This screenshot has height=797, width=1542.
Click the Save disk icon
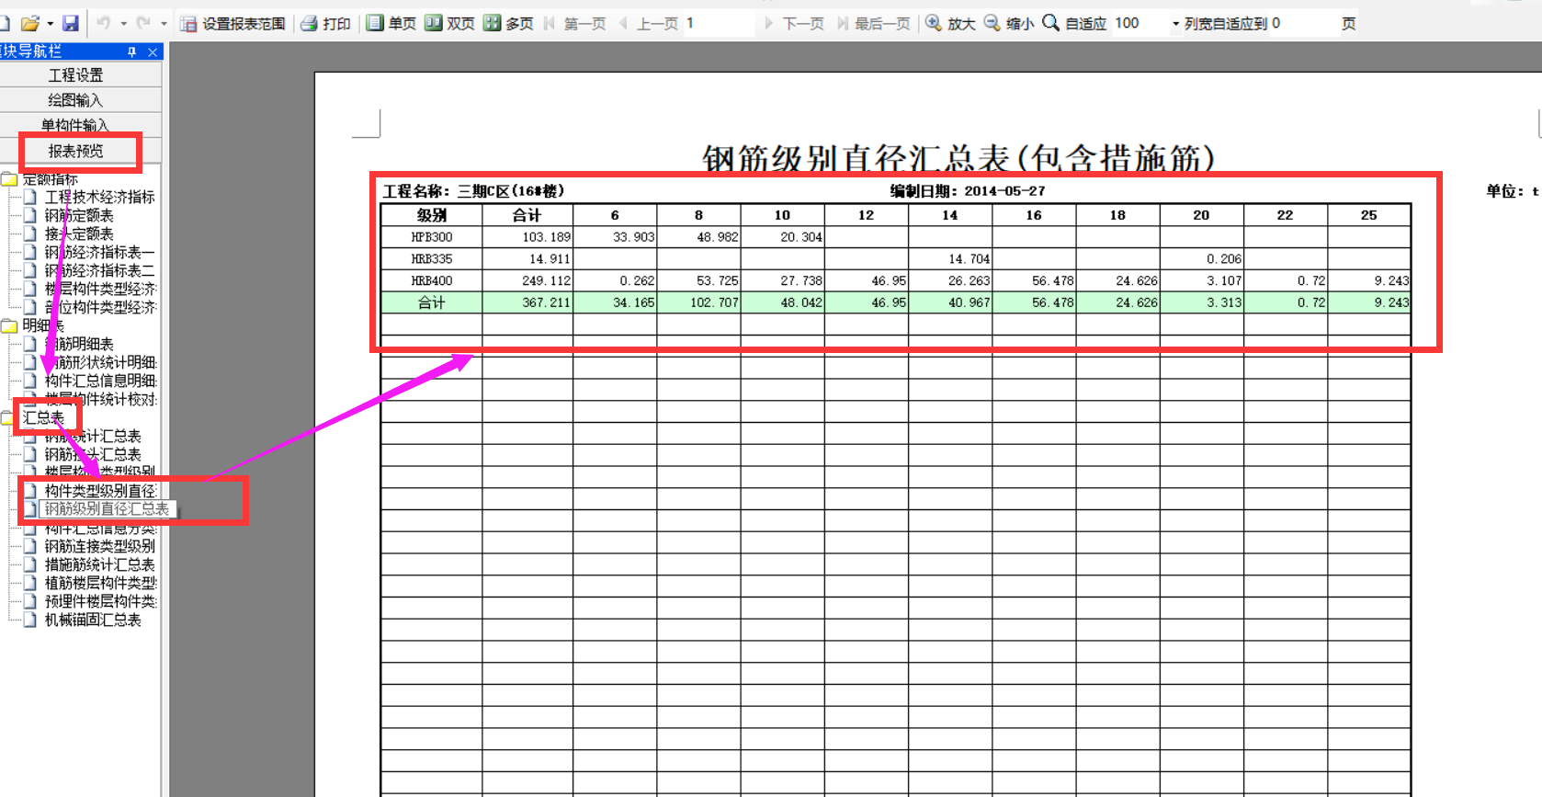point(71,23)
